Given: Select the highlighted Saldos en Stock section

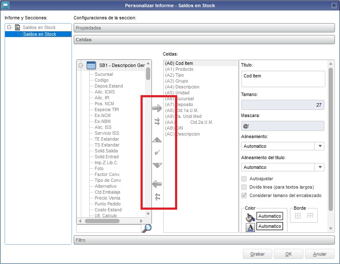Looking at the screenshot, I should (40, 34).
